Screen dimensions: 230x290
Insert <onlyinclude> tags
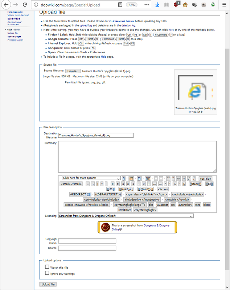click(102, 200)
